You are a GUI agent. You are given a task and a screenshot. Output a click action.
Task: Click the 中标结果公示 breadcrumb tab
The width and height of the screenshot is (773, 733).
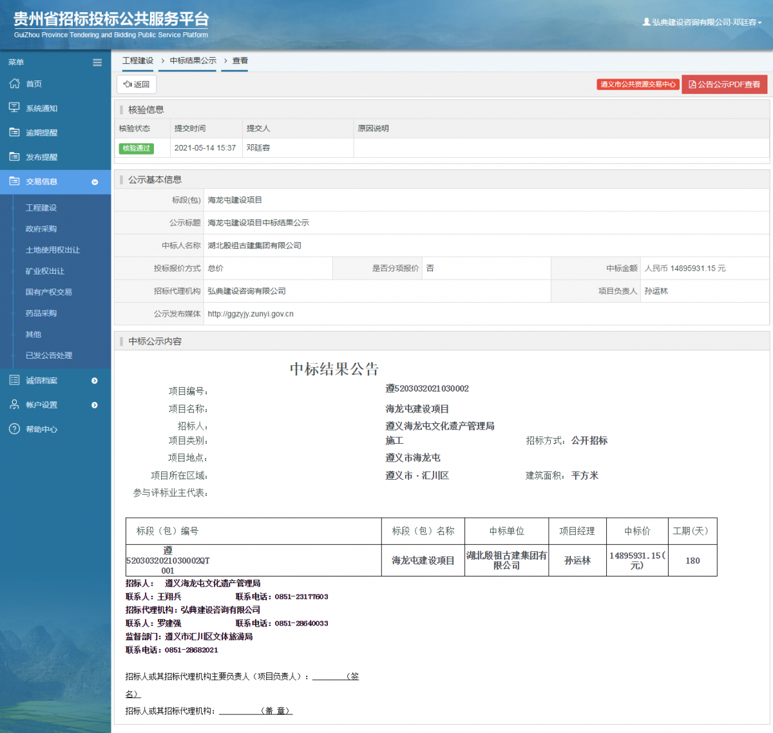click(x=193, y=61)
